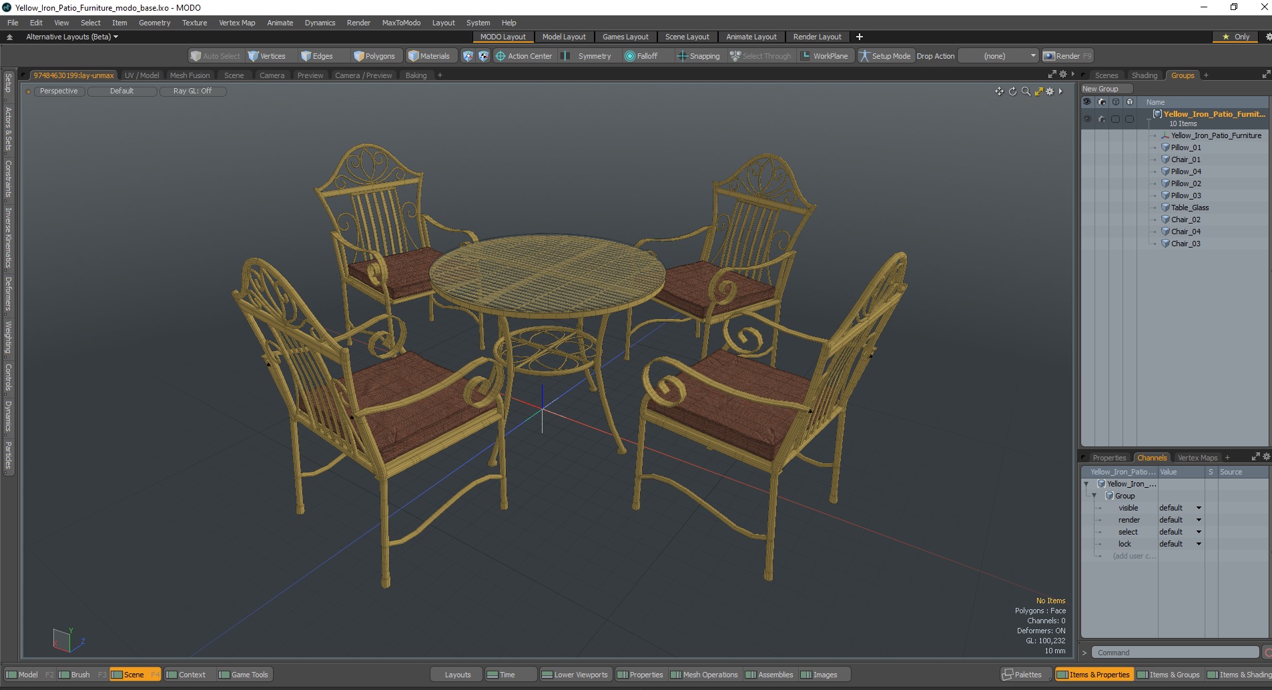Open the 'lock' channel default dropdown
Screen dimensions: 1272x690
click(x=1180, y=544)
